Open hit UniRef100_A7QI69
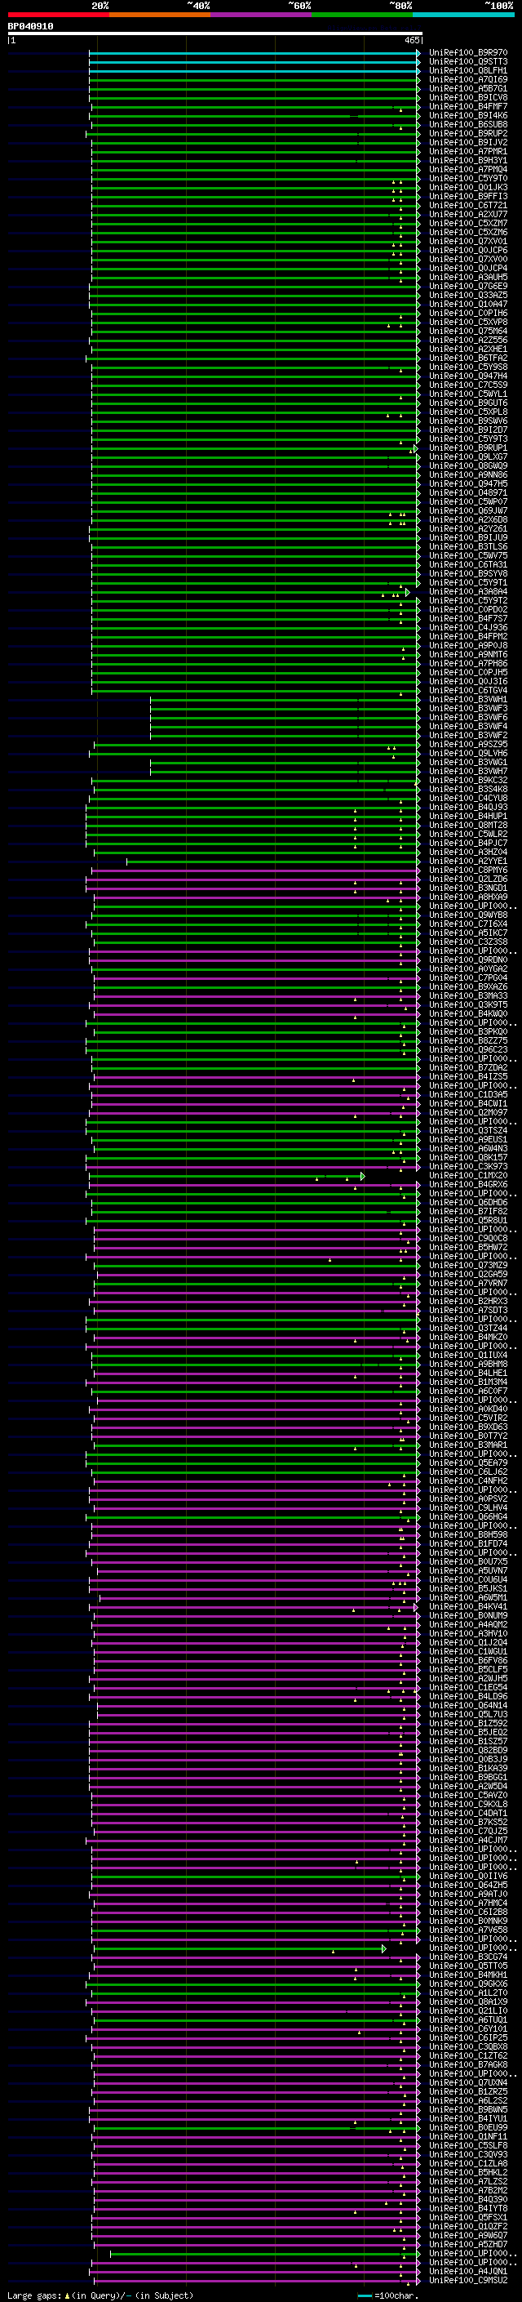522x2302 pixels. tap(468, 79)
